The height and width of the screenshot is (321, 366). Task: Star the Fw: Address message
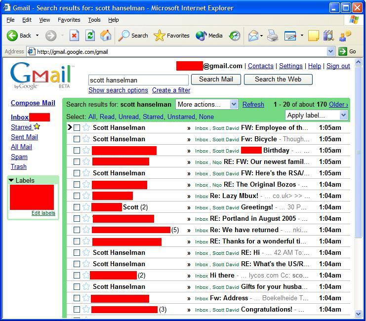[x=86, y=298]
